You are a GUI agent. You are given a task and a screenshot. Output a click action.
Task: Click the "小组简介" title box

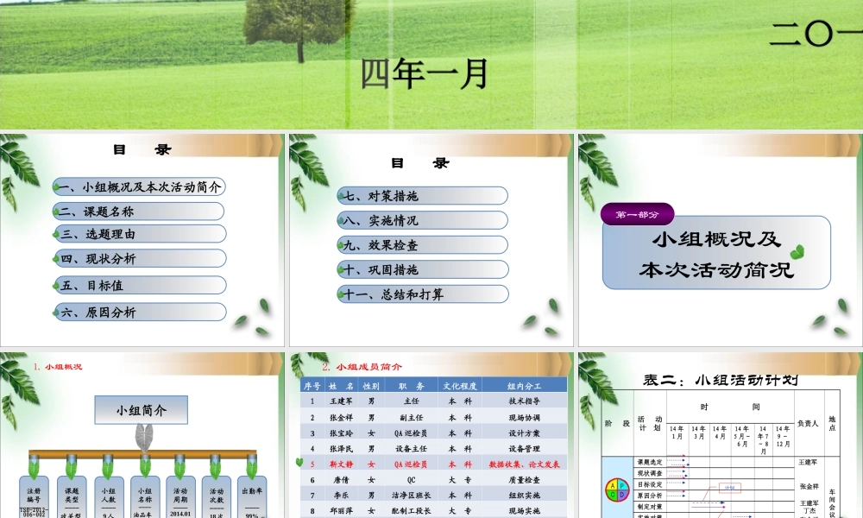(141, 410)
